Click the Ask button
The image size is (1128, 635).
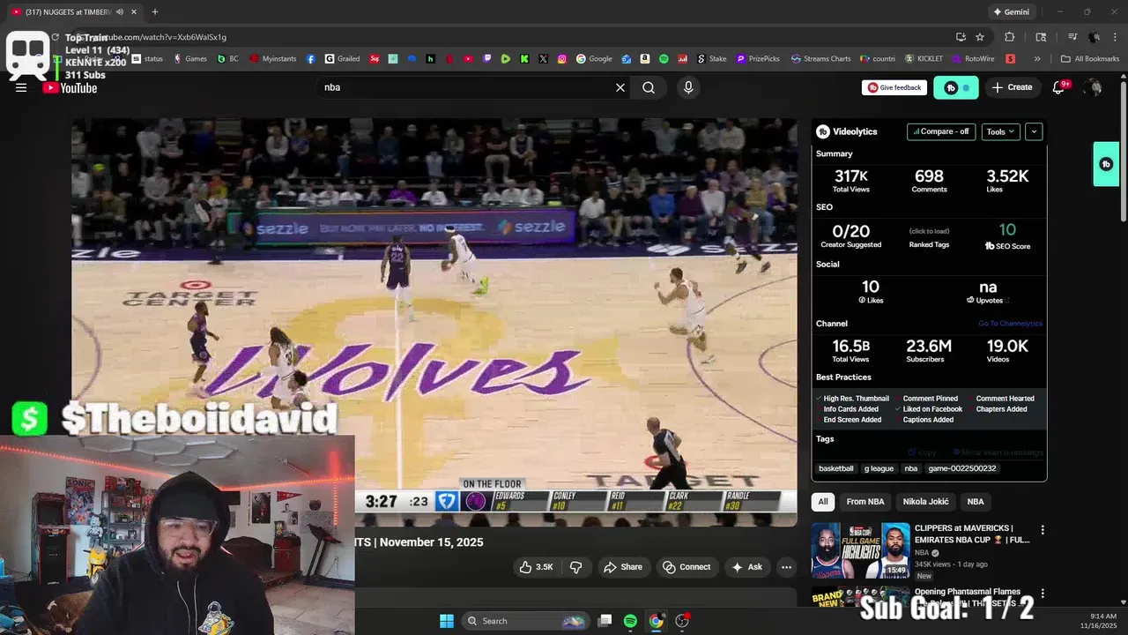(747, 567)
